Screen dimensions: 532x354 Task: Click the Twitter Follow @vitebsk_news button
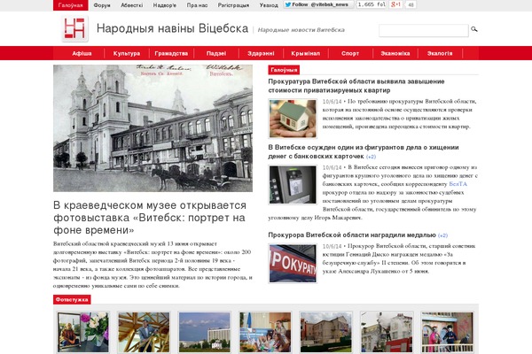pyautogui.click(x=318, y=4)
